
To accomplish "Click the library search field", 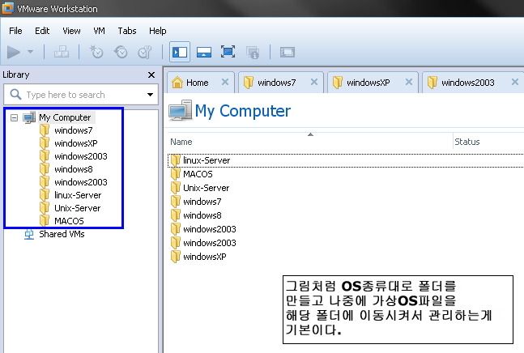I will [x=81, y=95].
